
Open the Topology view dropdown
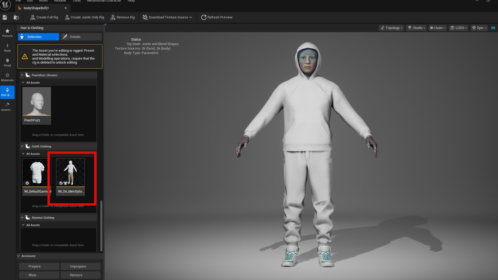(x=392, y=28)
